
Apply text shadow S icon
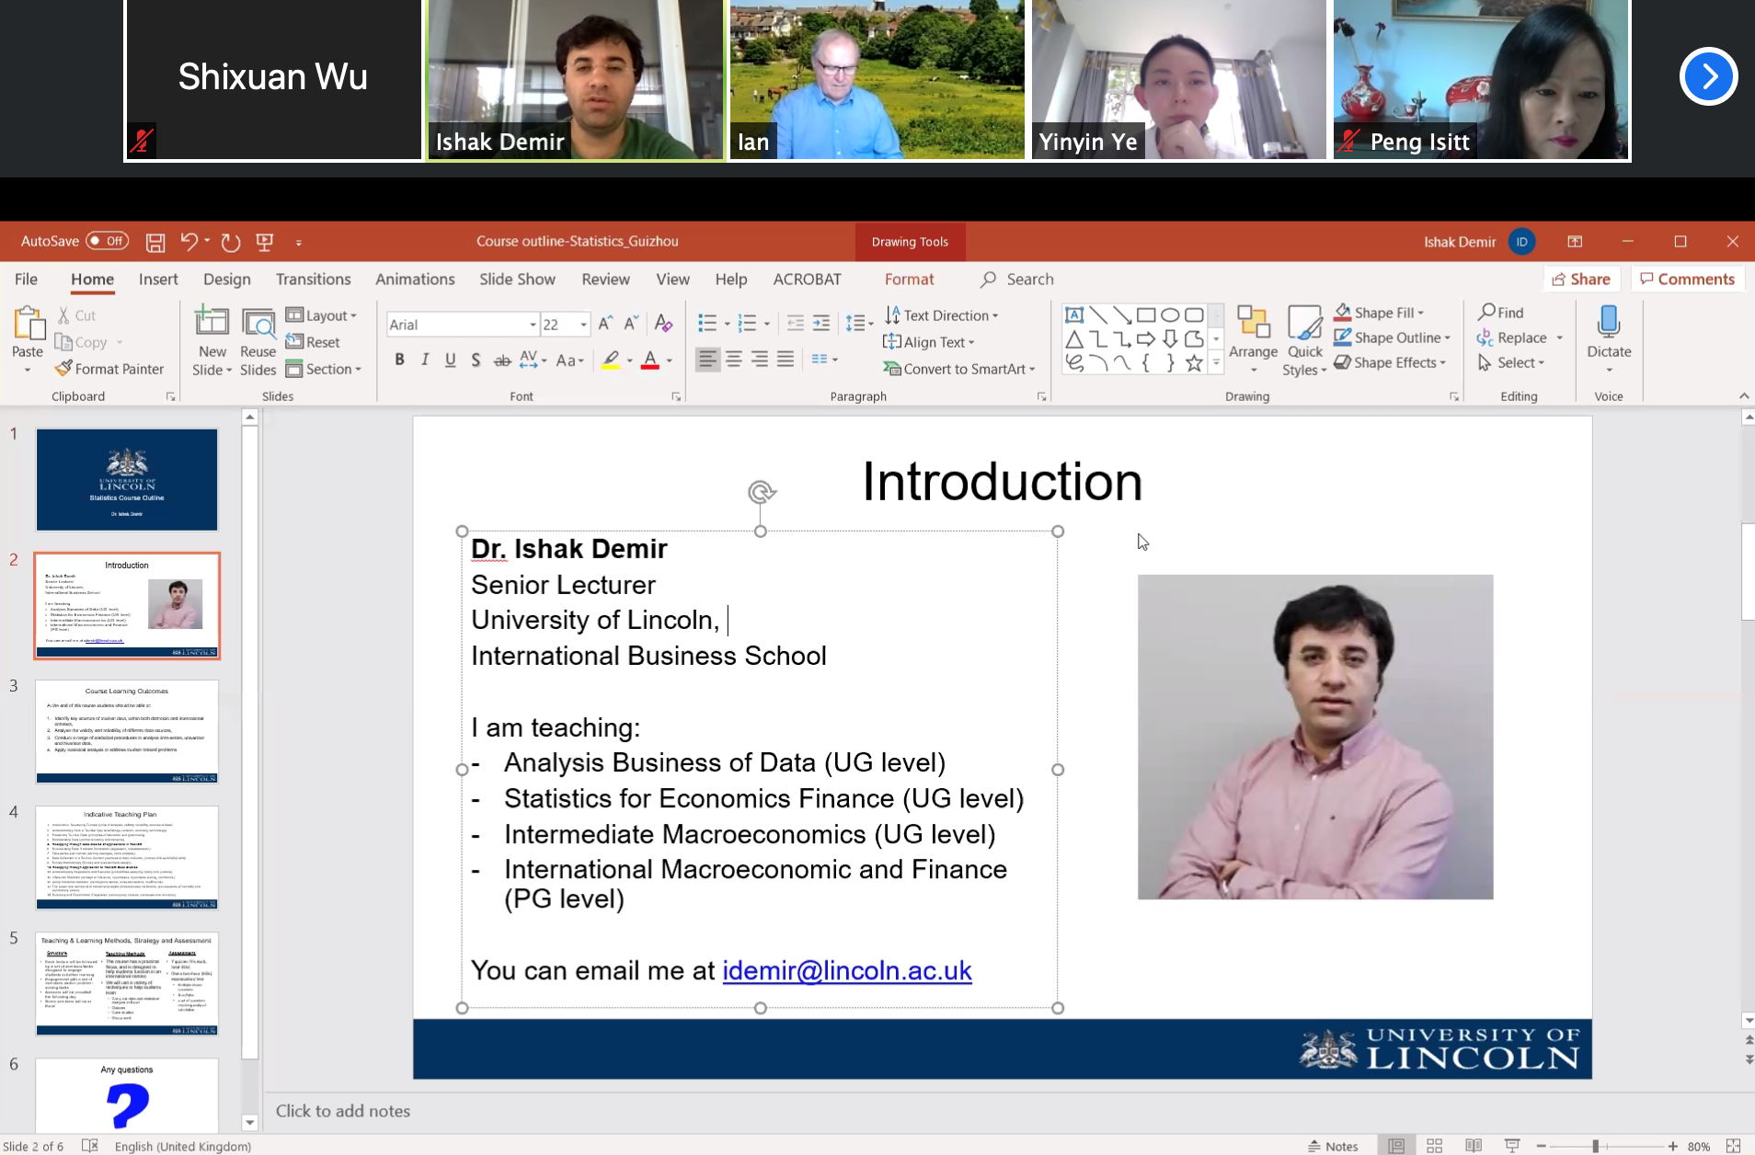click(x=476, y=360)
